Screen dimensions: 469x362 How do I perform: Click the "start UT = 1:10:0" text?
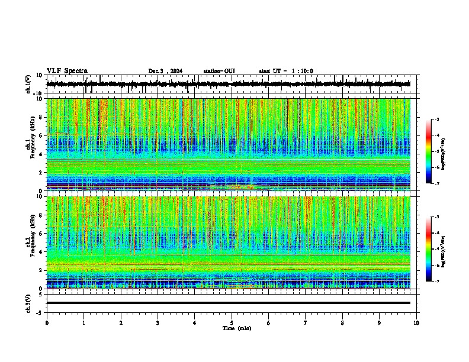286,71
